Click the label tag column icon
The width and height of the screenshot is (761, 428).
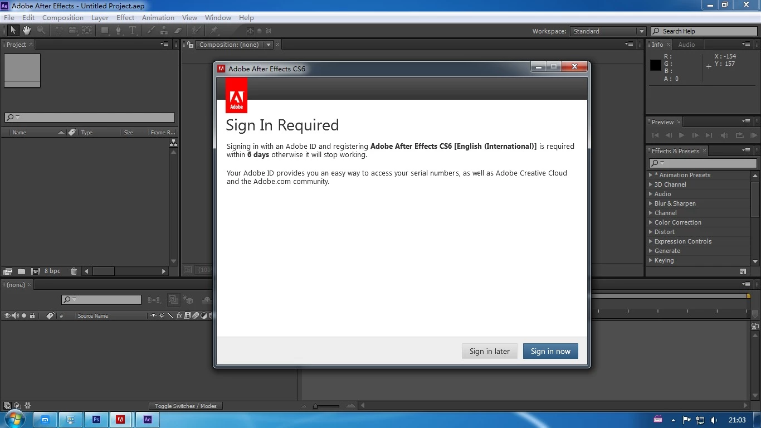tap(50, 315)
